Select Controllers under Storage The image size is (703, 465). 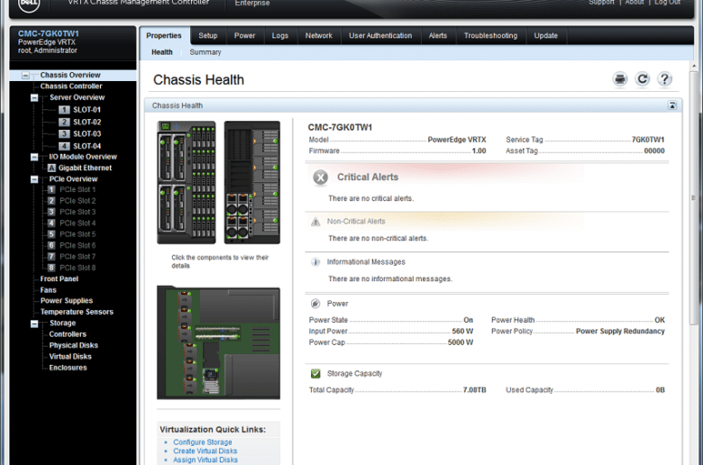(x=68, y=334)
